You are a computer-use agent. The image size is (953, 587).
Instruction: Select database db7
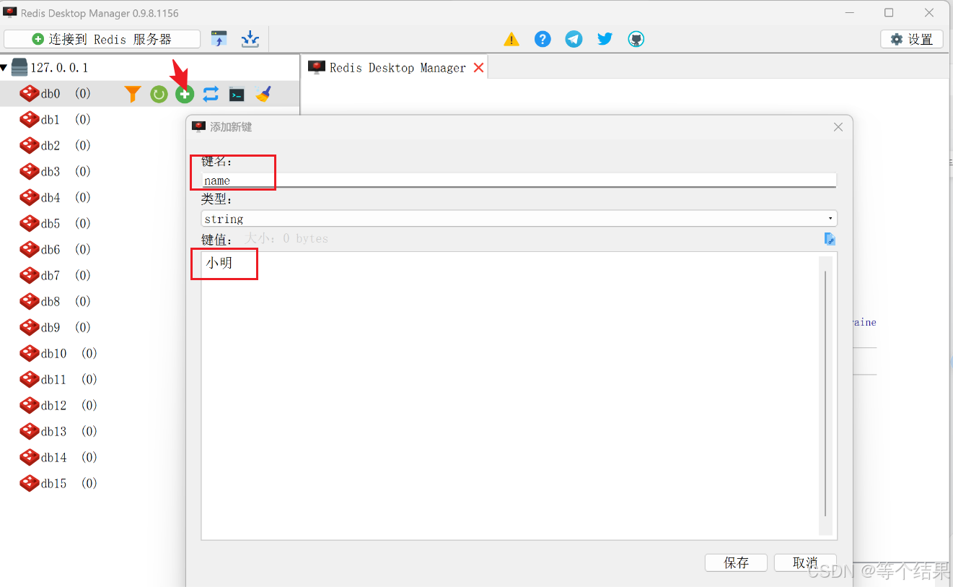(x=55, y=276)
